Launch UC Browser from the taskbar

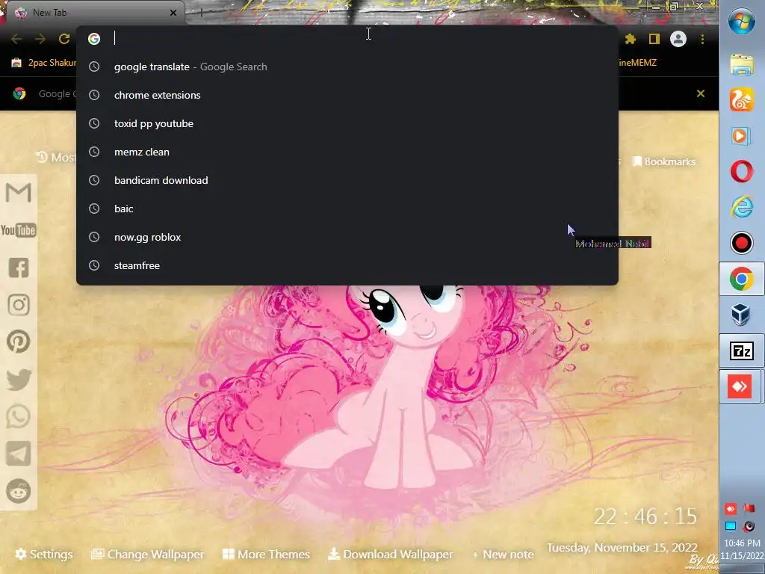[x=742, y=99]
